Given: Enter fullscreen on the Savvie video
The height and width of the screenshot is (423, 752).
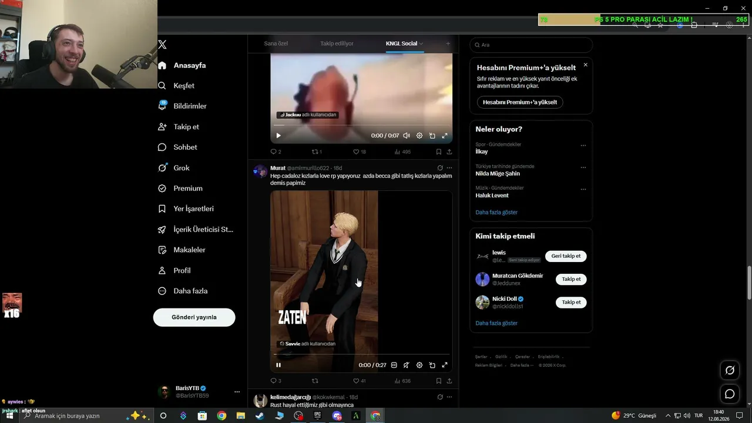Looking at the screenshot, I should (x=445, y=365).
